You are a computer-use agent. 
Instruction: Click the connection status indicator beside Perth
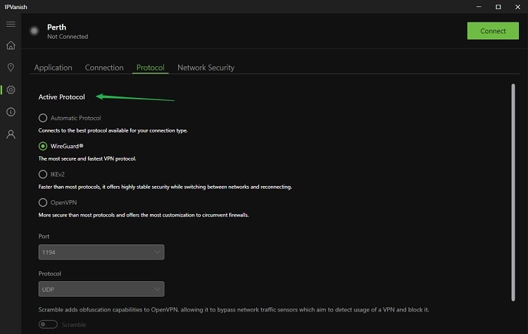click(34, 31)
